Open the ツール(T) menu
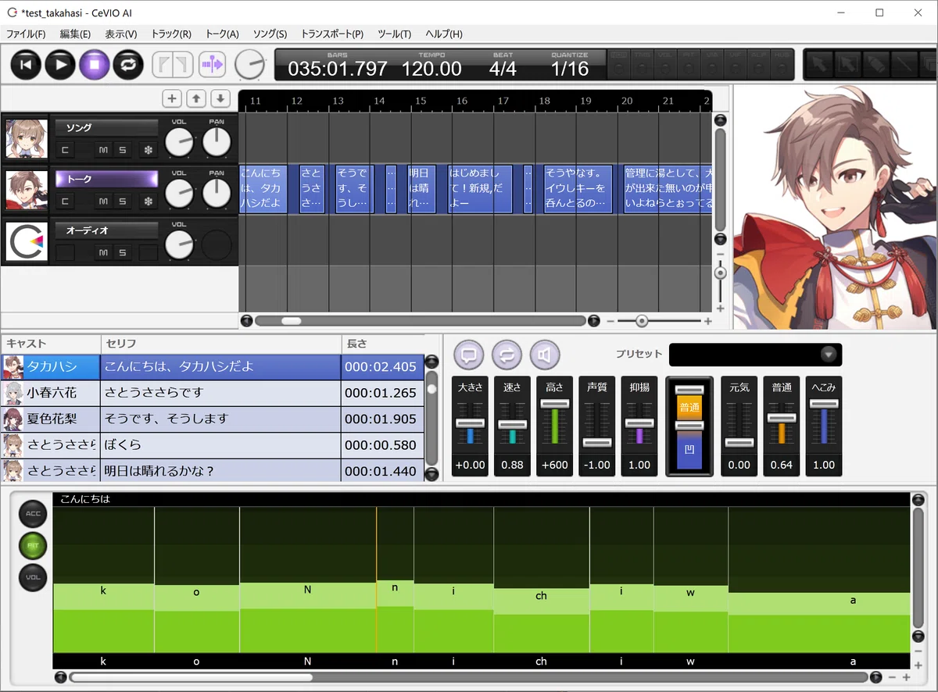938x692 pixels. pyautogui.click(x=394, y=34)
